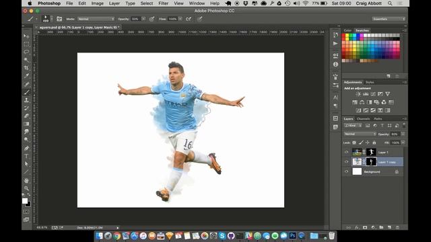This screenshot has height=242, width=431.
Task: Click the foreground color swatch
Action: [x=25, y=201]
